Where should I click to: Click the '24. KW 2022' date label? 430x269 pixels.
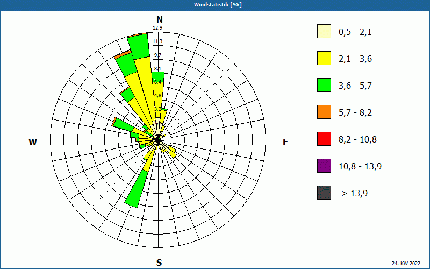(406, 263)
